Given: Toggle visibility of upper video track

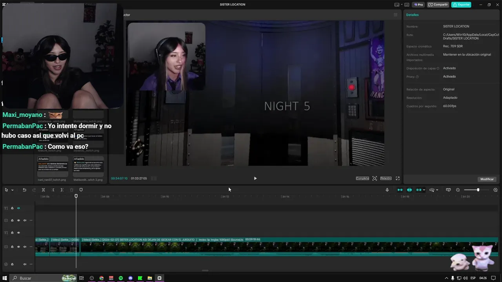Looking at the screenshot, I should tap(18, 220).
